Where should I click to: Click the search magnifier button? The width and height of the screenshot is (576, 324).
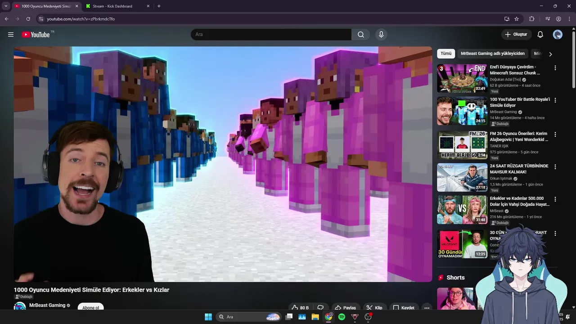(361, 35)
